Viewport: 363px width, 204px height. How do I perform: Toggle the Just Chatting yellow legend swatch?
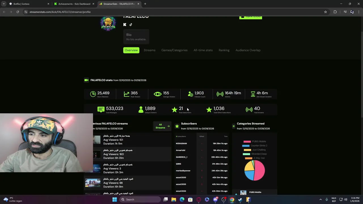click(x=247, y=150)
